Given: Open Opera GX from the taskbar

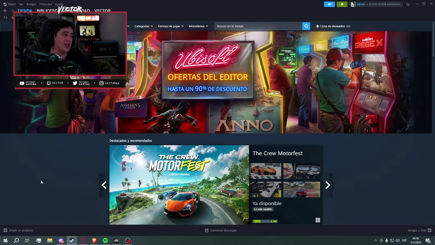Looking at the screenshot, I should (x=83, y=241).
